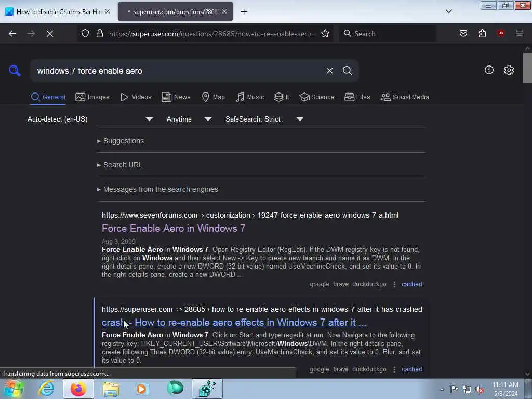Launch Internet Explorer from taskbar
Viewport: 532px width, 399px height.
pos(46,389)
